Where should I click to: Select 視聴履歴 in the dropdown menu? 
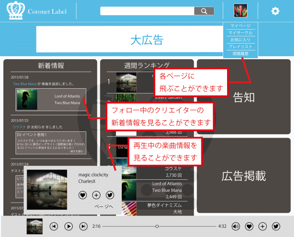click(240, 54)
